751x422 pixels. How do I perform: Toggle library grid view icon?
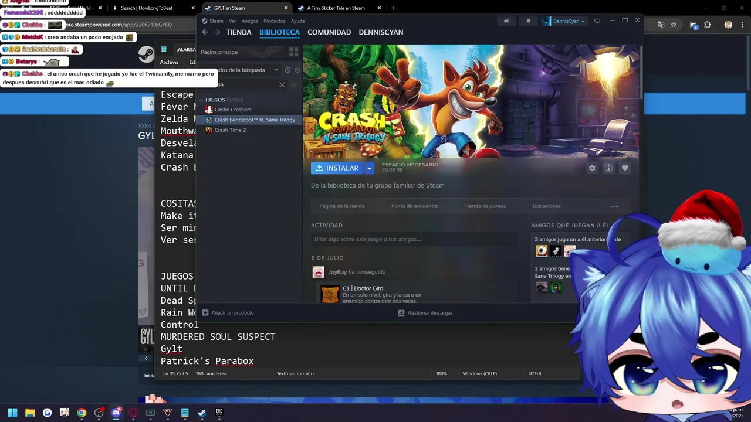tap(294, 52)
